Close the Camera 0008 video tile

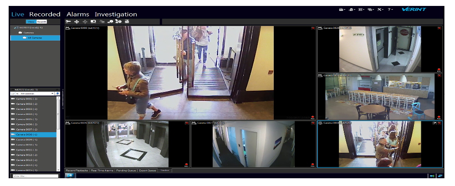tap(313, 28)
